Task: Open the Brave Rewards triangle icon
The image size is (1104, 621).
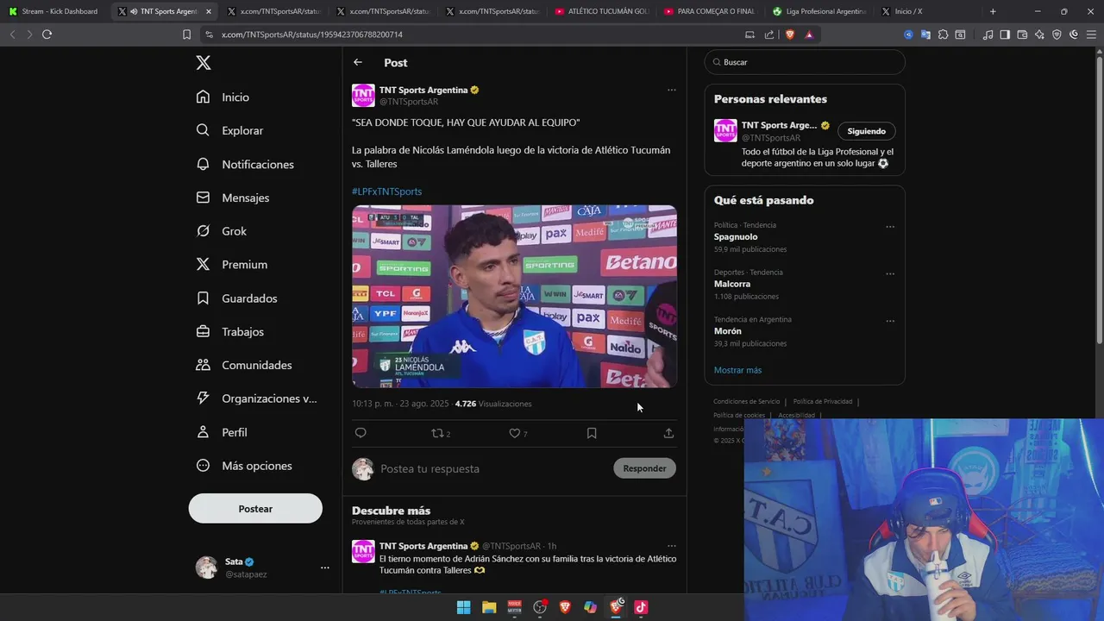Action: click(x=809, y=34)
